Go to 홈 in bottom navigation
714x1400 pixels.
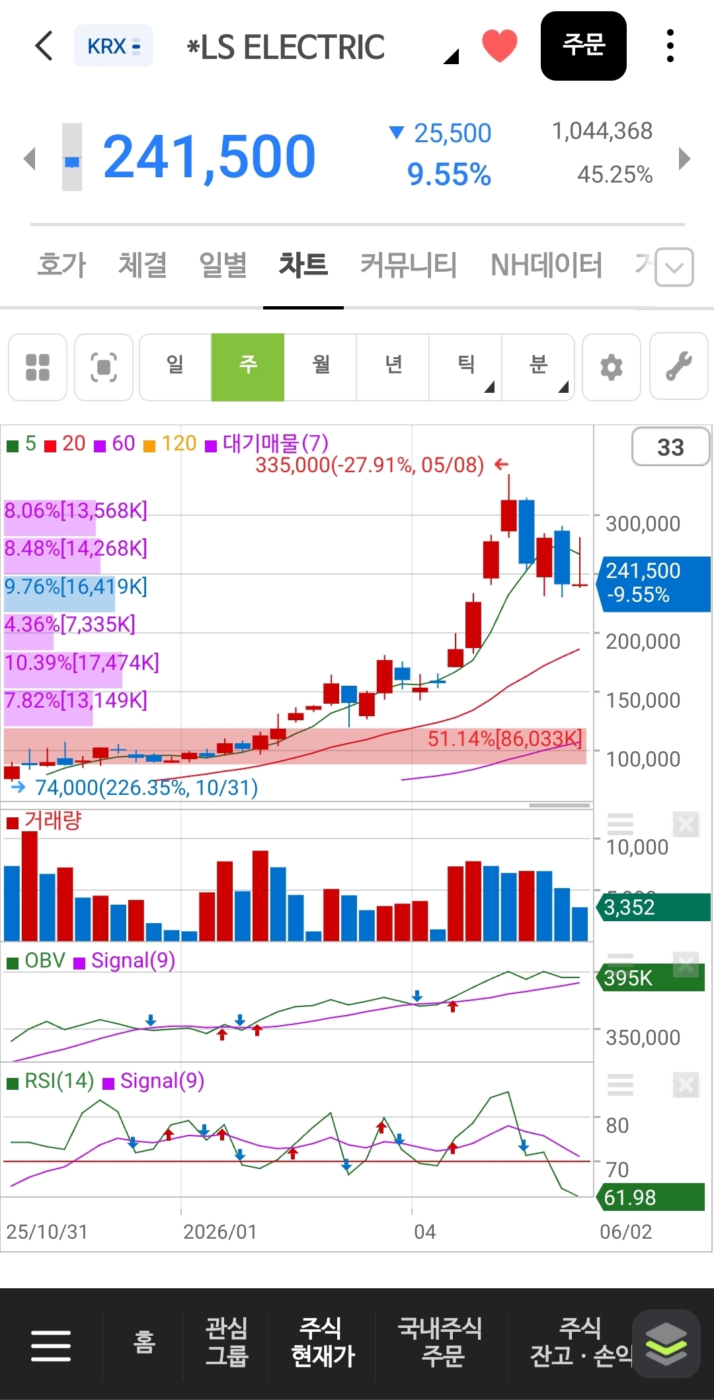click(143, 1343)
